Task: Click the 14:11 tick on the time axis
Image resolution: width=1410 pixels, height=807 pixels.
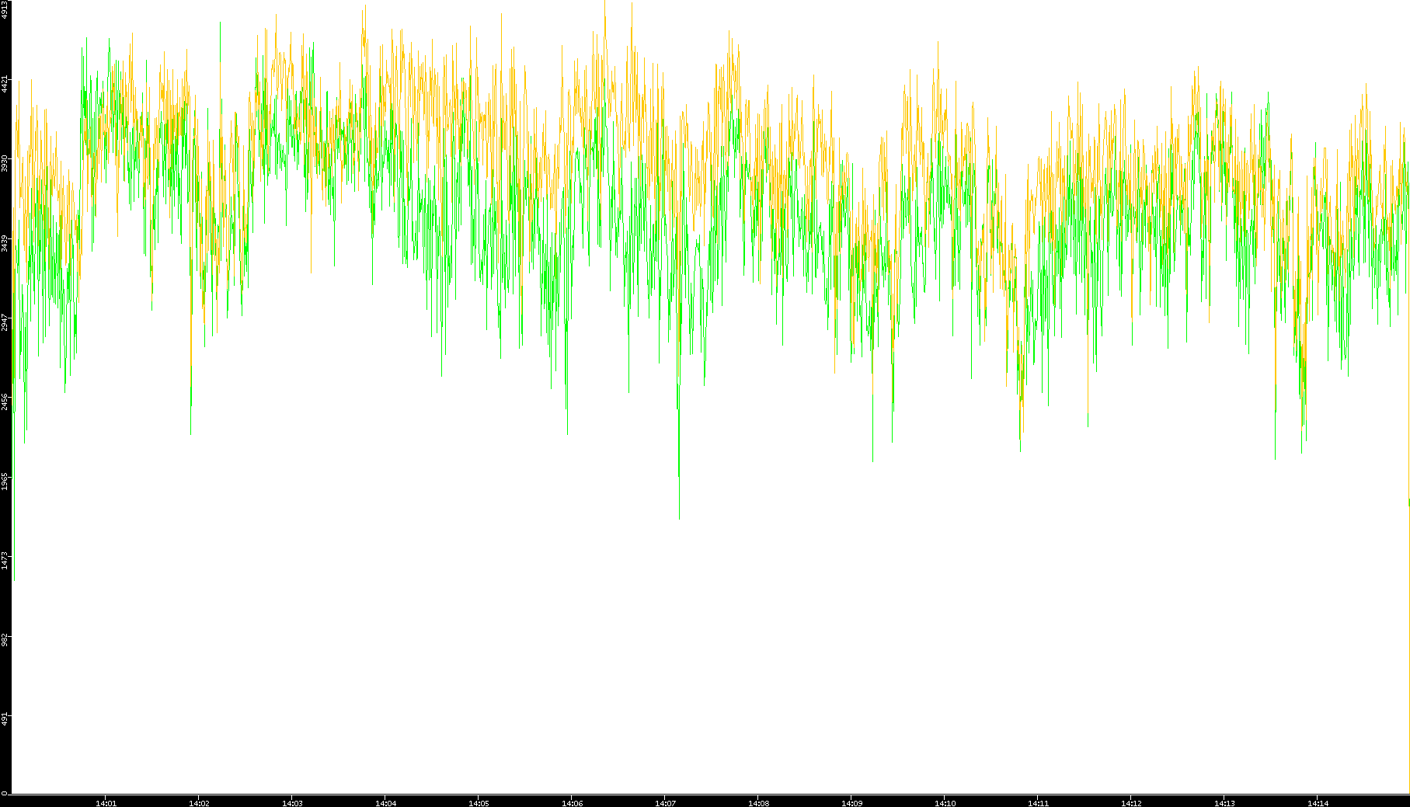Action: pyautogui.click(x=1038, y=803)
